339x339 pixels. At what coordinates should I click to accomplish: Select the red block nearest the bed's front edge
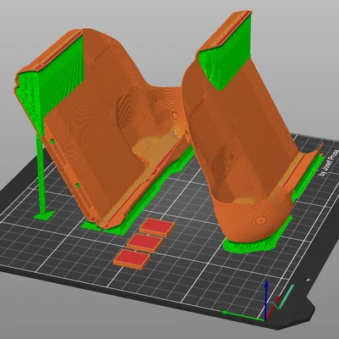(131, 258)
